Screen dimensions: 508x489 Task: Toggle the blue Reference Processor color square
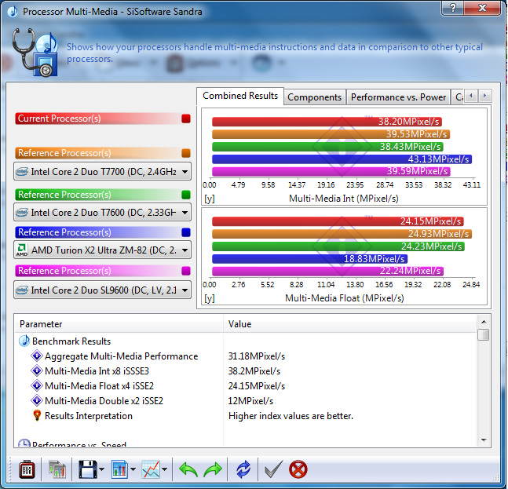(186, 232)
